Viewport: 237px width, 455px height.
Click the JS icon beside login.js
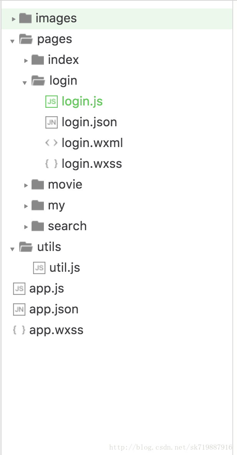[51, 102]
